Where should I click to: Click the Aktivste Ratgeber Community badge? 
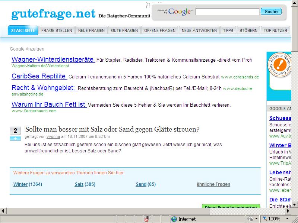point(279,65)
